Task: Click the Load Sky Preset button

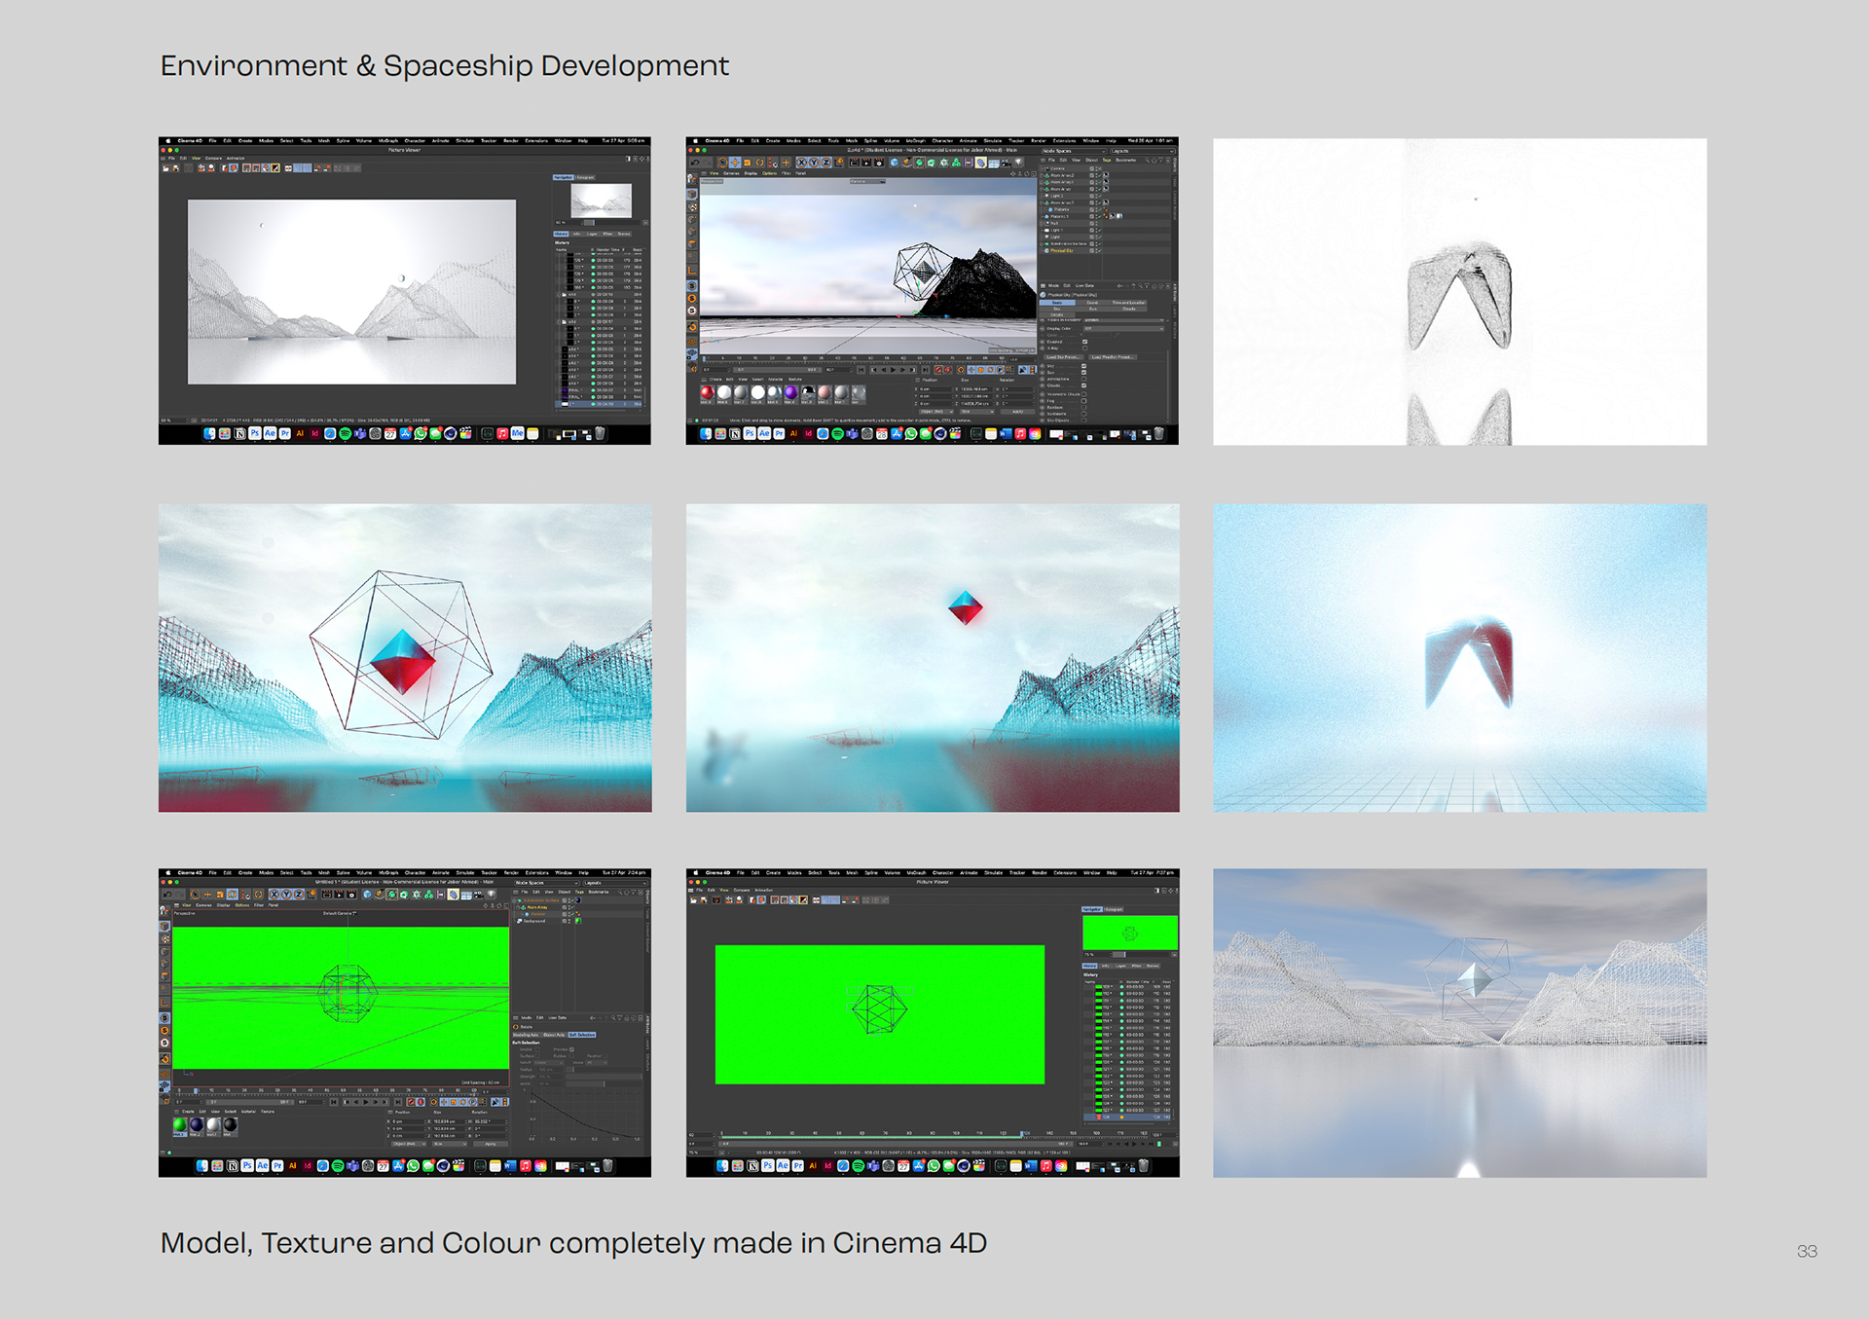Action: click(1062, 357)
